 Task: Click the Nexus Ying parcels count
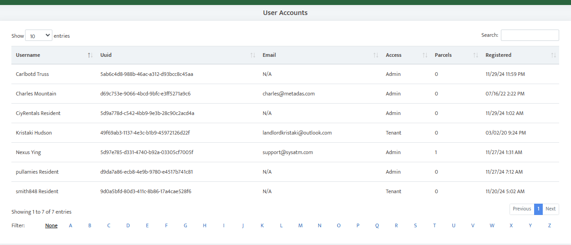point(436,152)
